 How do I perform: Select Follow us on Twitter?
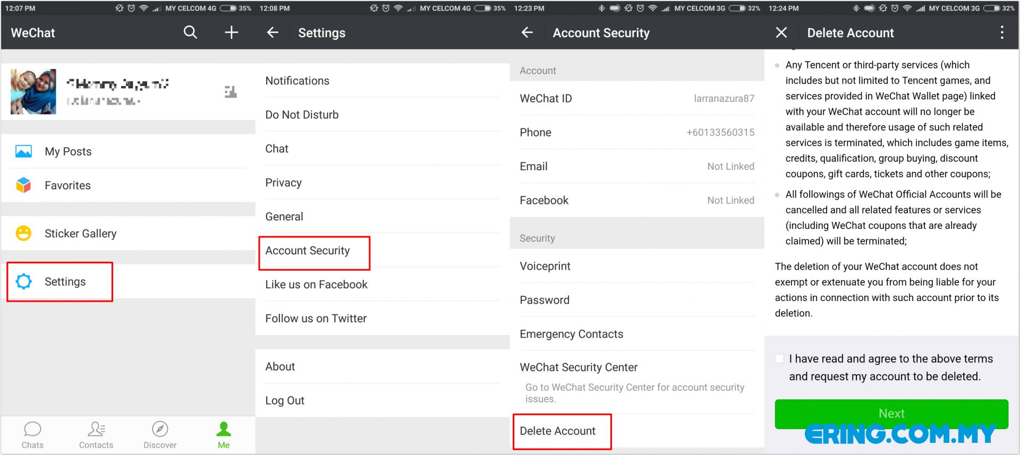coord(382,319)
